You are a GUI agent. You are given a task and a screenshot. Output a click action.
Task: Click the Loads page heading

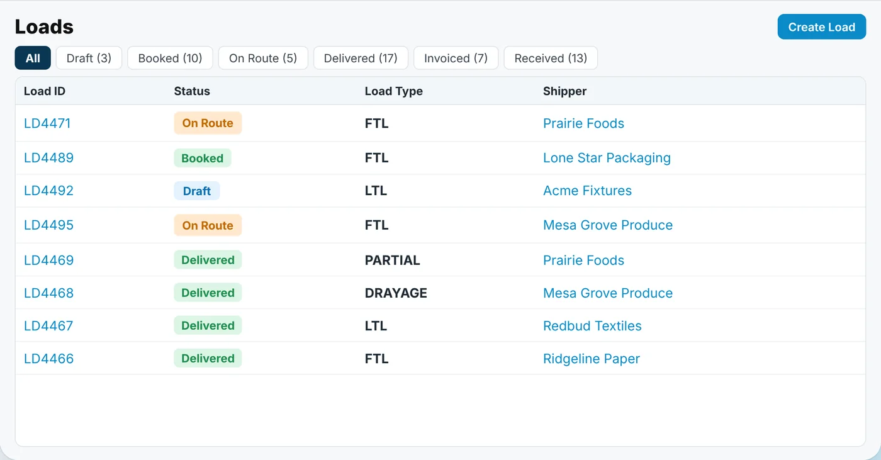(44, 26)
